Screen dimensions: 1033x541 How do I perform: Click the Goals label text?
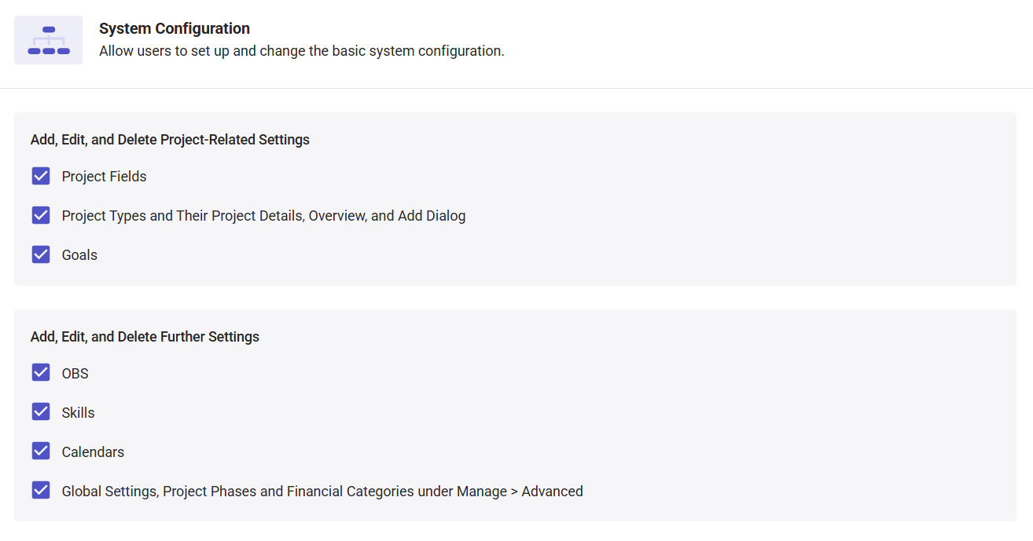(79, 255)
